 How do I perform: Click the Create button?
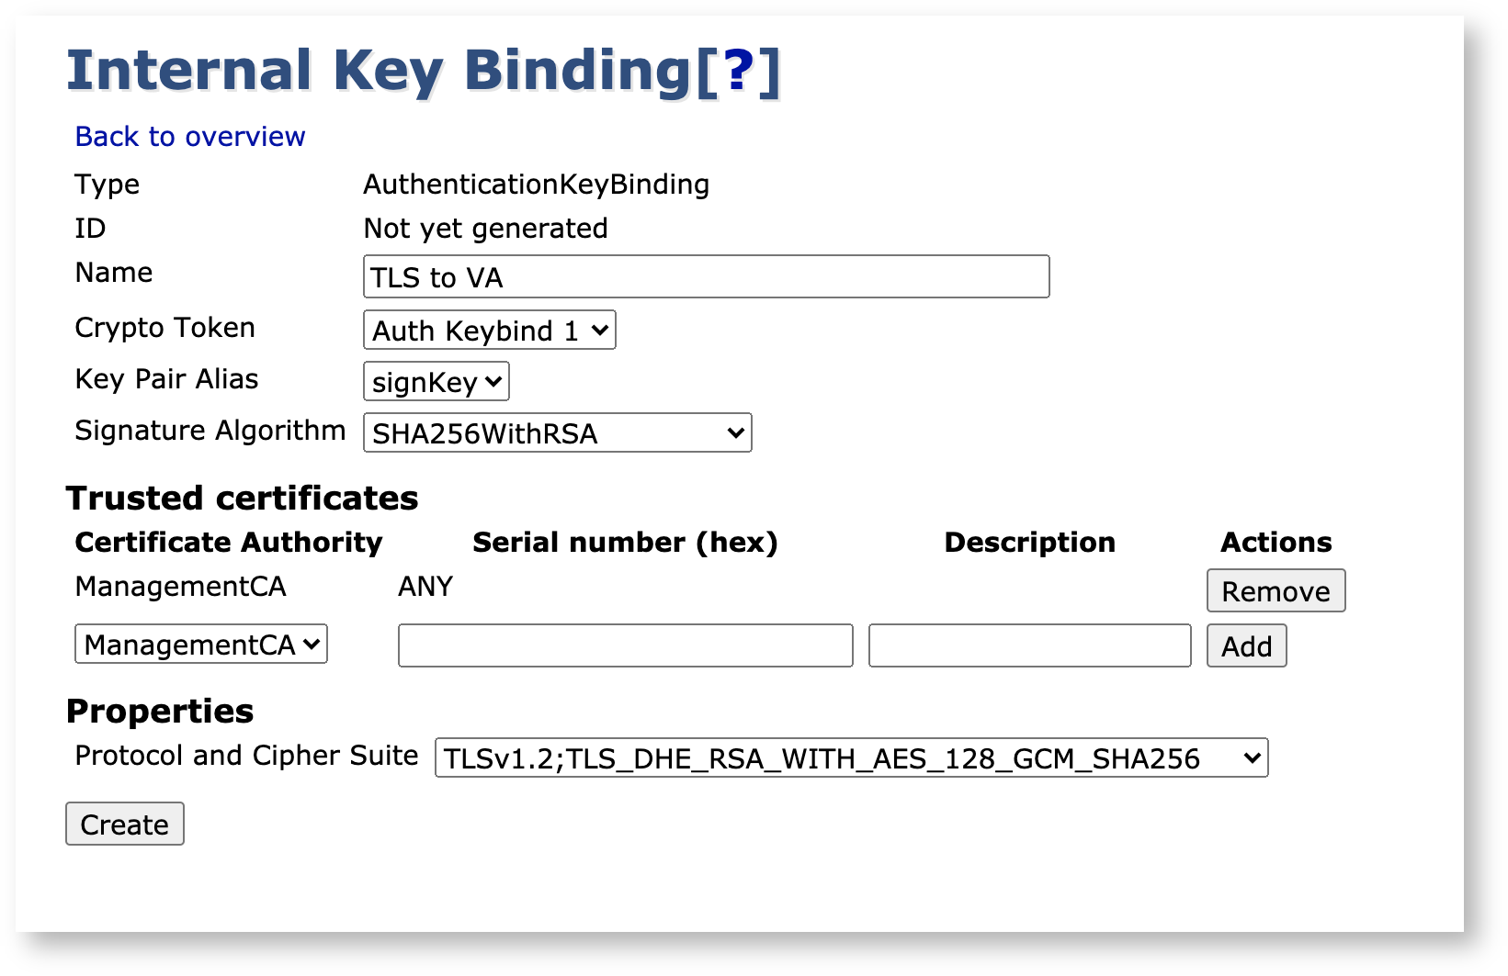coord(125,825)
